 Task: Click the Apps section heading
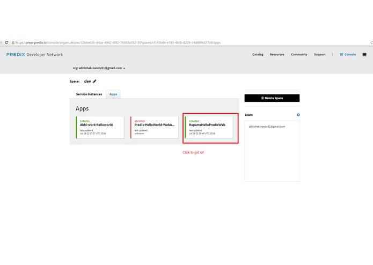(82, 108)
